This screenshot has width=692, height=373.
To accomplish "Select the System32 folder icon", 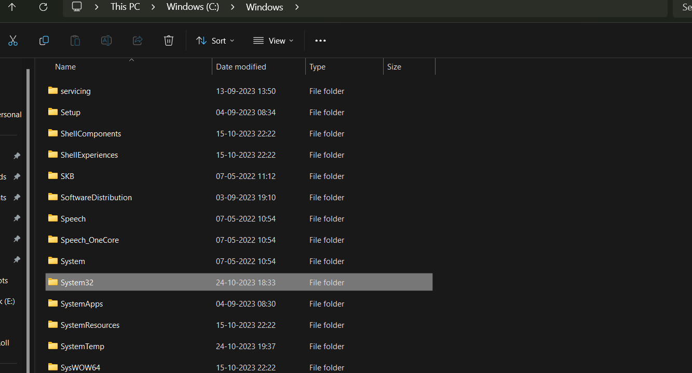I will [53, 282].
